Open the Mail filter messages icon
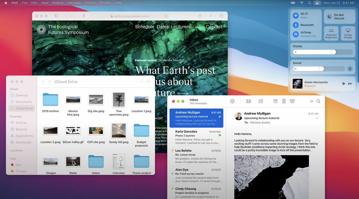Image resolution: width=359 pixels, height=199 pixels. click(232, 101)
